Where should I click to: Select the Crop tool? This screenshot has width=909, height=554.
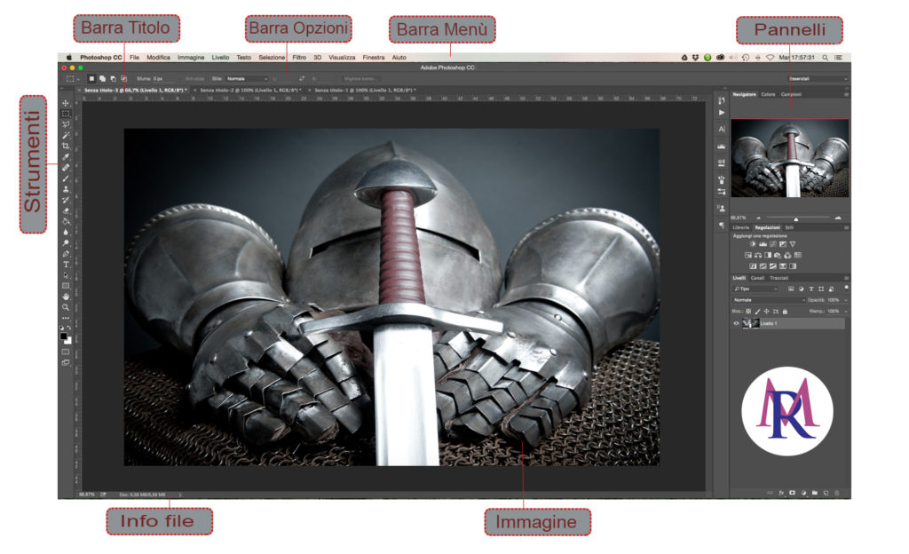[x=66, y=146]
